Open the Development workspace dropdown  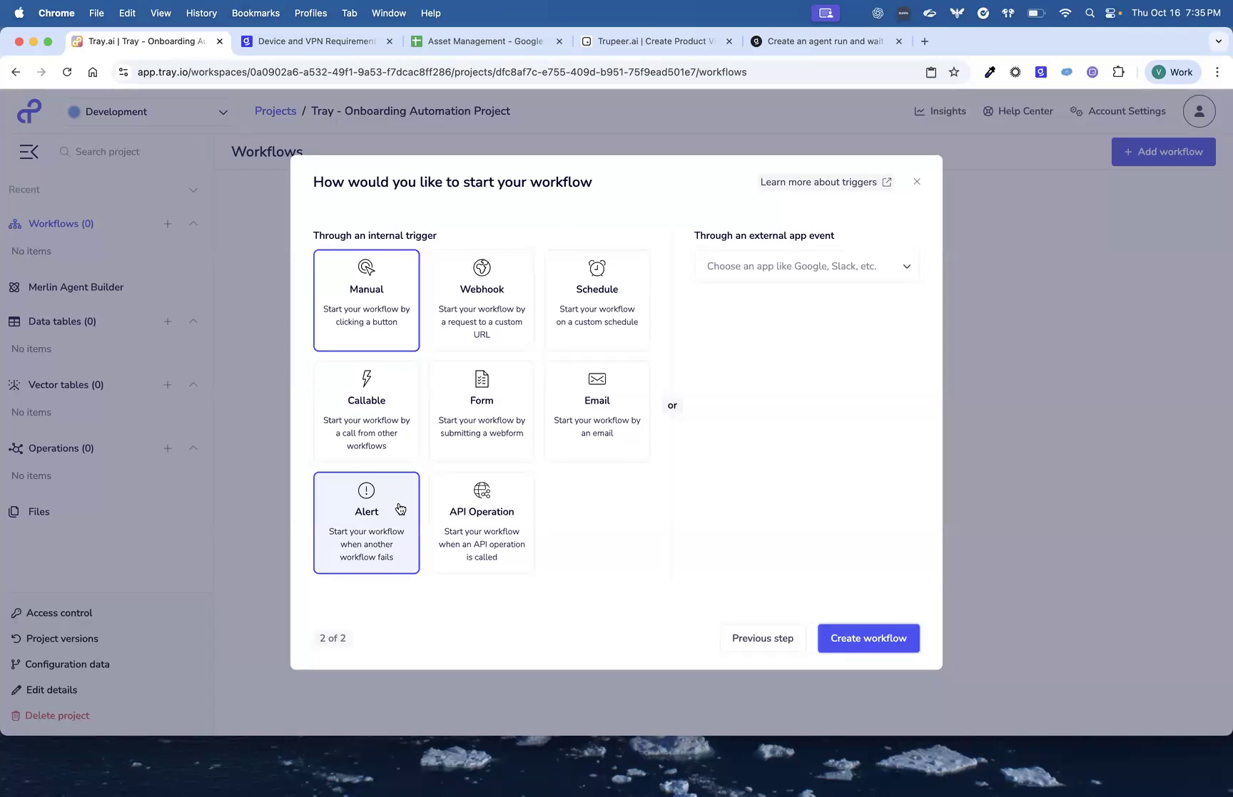click(148, 111)
